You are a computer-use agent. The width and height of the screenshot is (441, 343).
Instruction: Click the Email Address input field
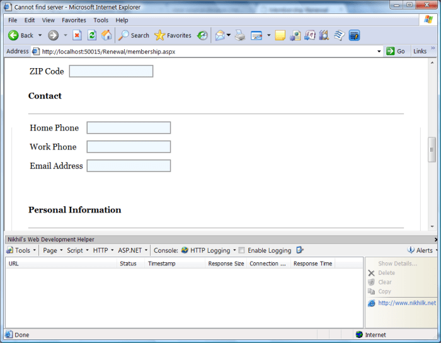tap(129, 166)
